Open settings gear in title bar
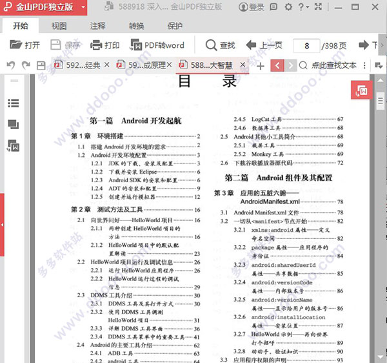 [x=288, y=6]
